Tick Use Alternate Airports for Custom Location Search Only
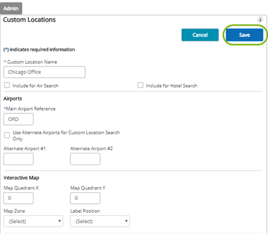Screen dimensions: 268x236 click(7, 135)
